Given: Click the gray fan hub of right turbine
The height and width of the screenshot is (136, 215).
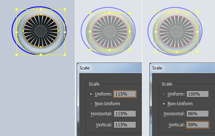Looking at the screenshot, I should pyautogui.click(x=177, y=31).
